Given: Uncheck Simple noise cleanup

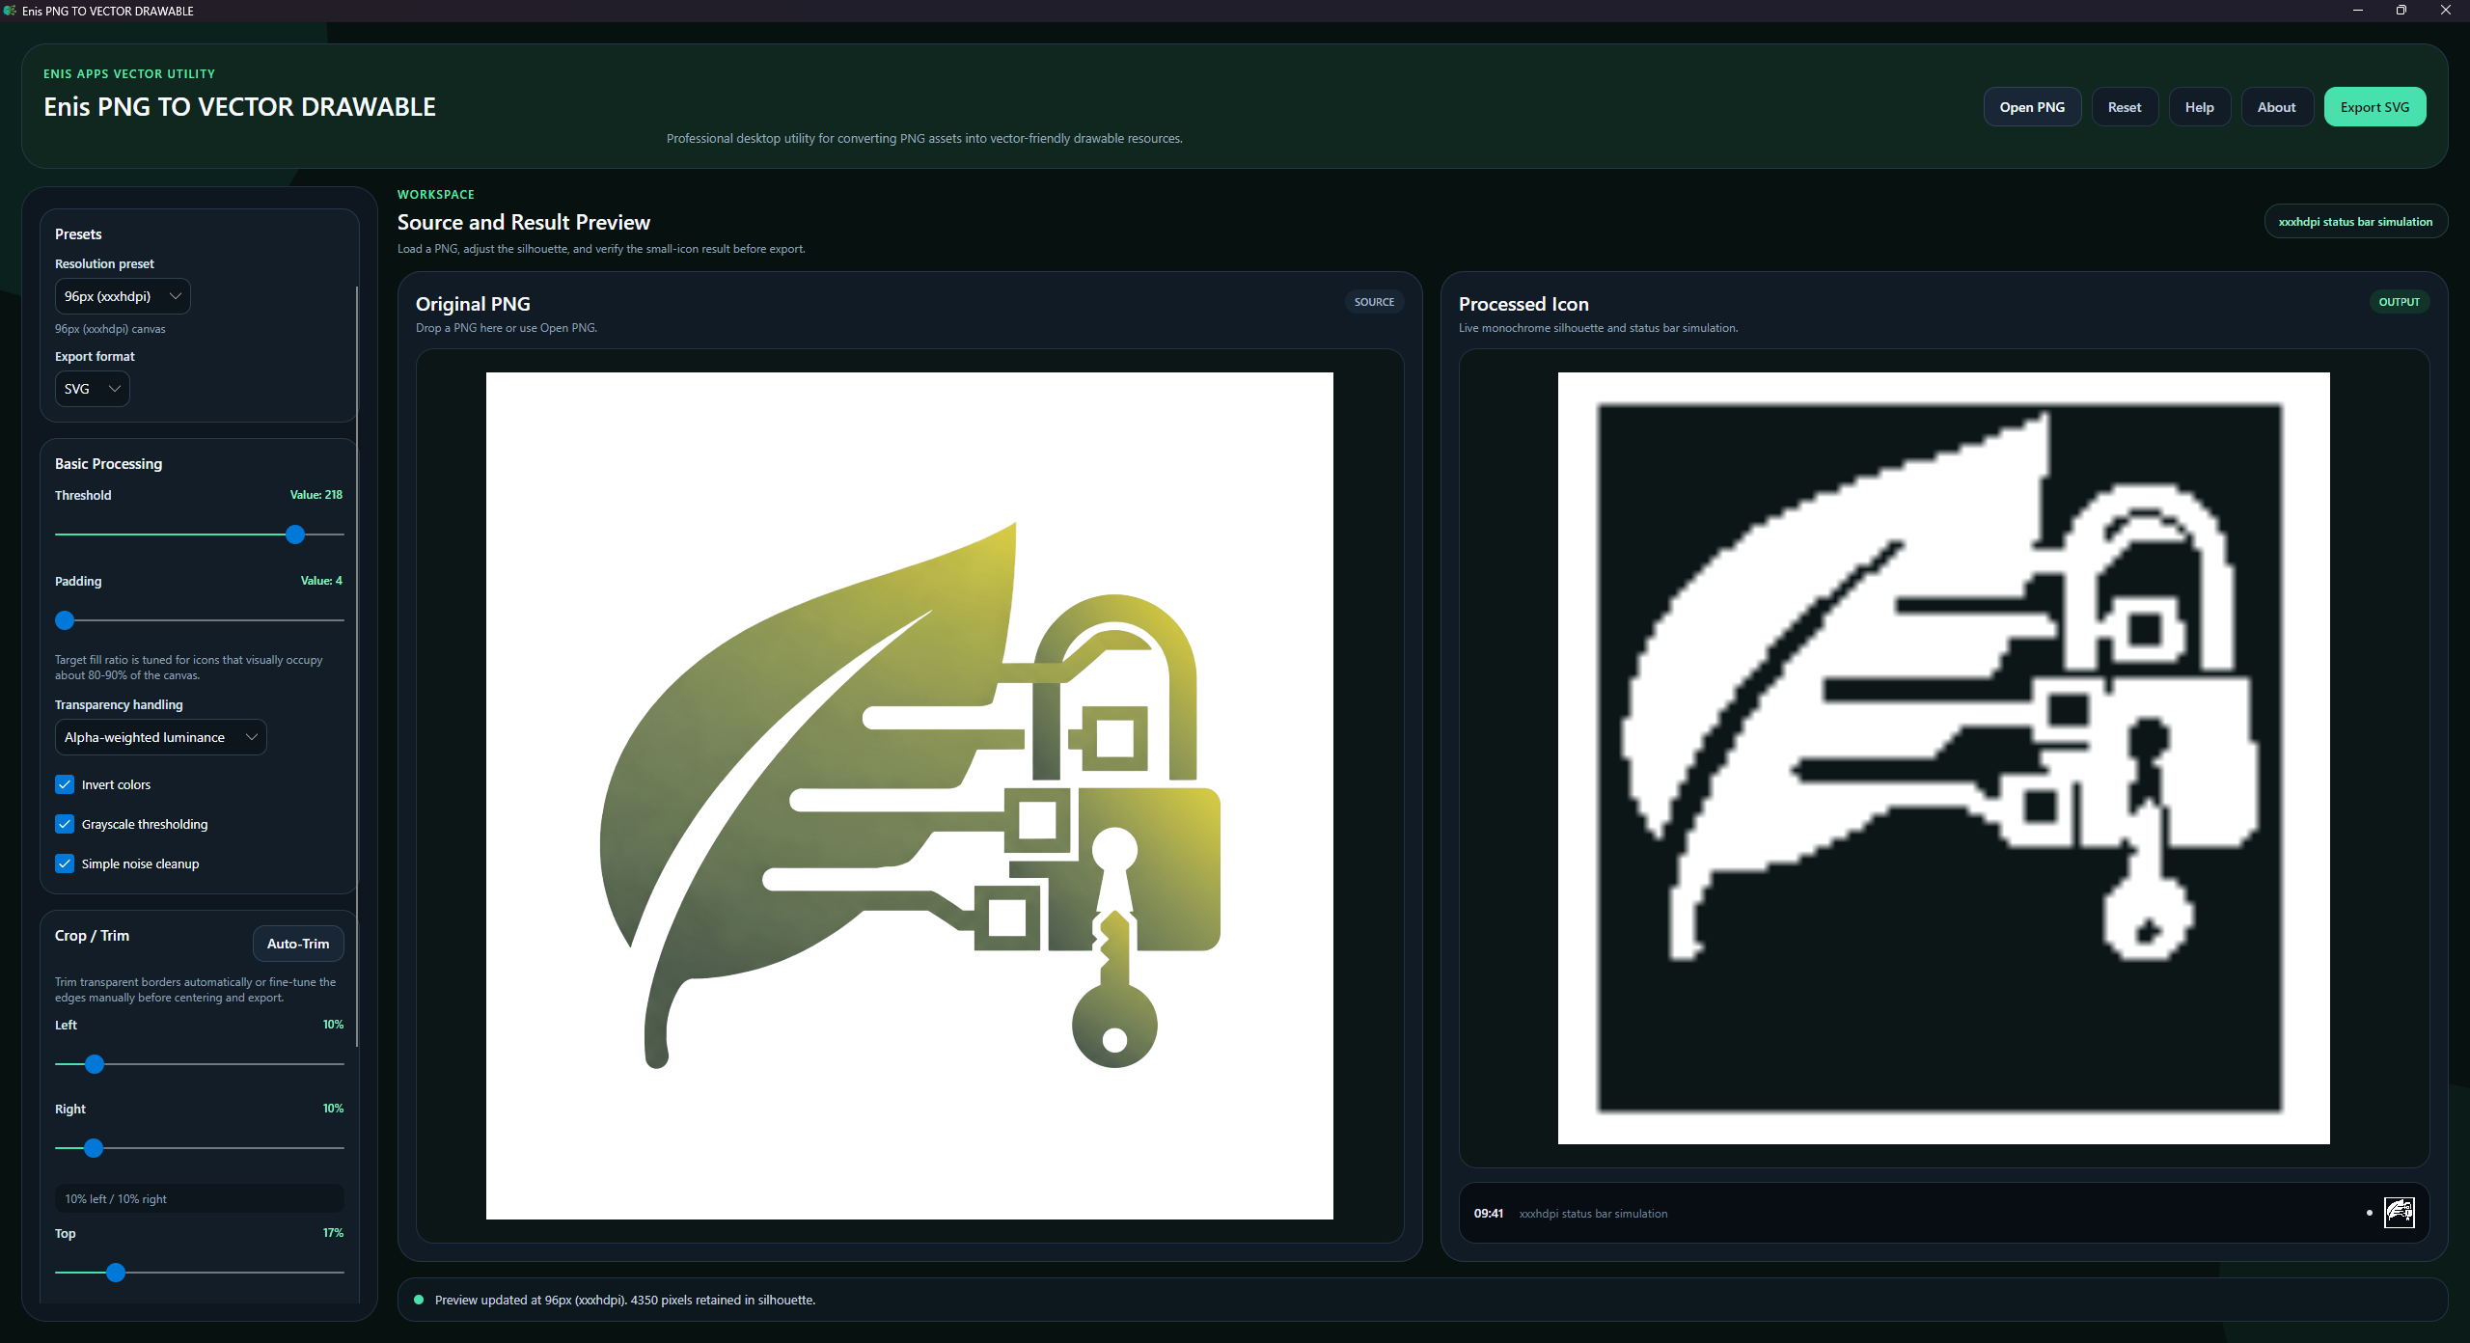Looking at the screenshot, I should [65, 863].
